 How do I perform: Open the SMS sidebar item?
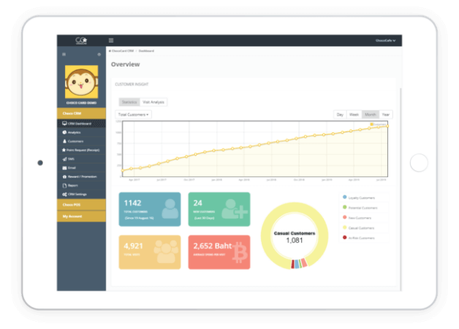point(70,159)
